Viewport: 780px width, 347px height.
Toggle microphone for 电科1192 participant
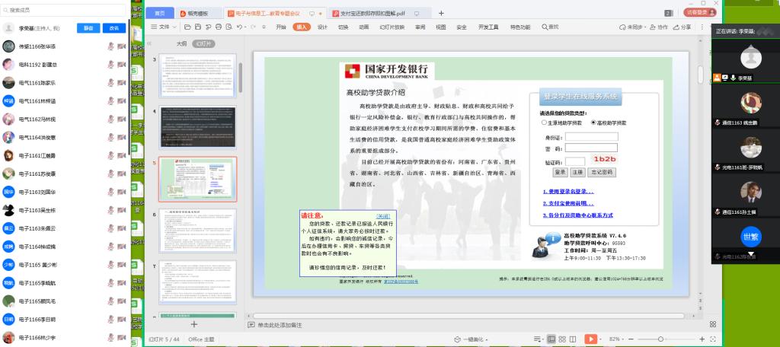[x=110, y=65]
